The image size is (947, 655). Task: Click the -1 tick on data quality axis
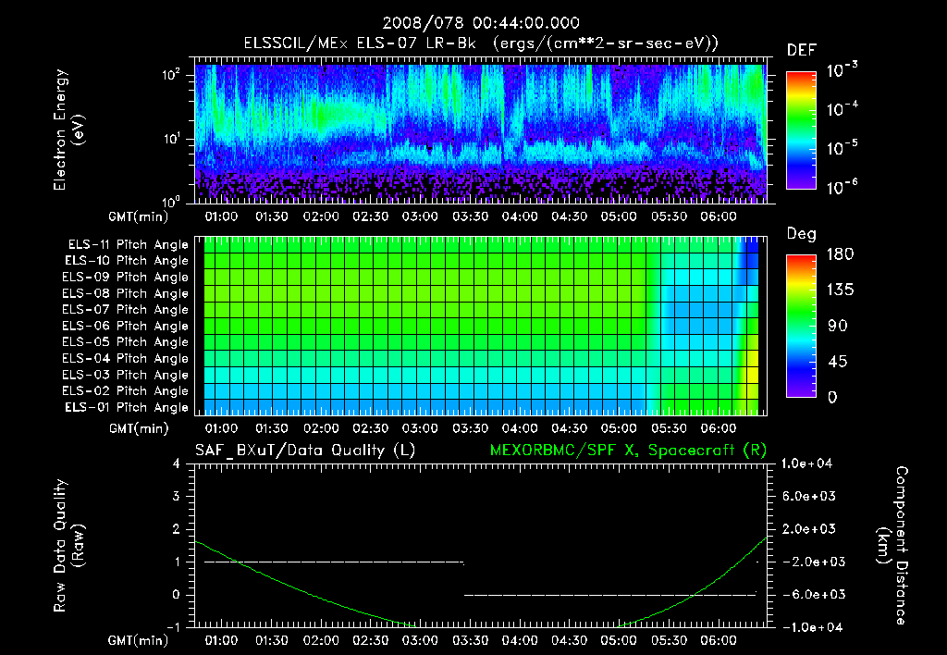(173, 627)
